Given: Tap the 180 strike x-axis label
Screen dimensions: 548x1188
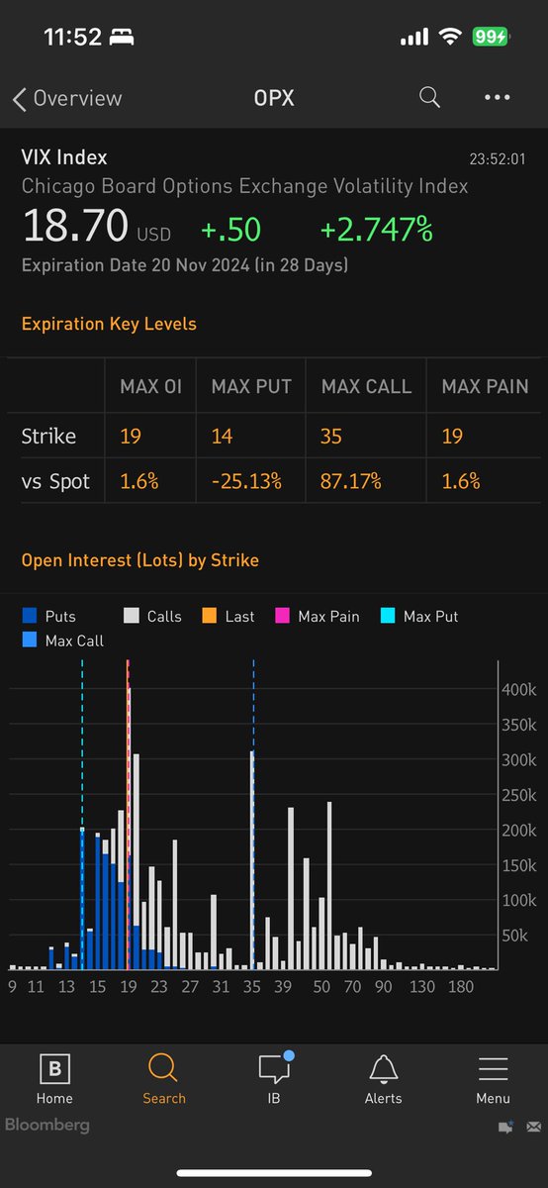Looking at the screenshot, I should 461,987.
